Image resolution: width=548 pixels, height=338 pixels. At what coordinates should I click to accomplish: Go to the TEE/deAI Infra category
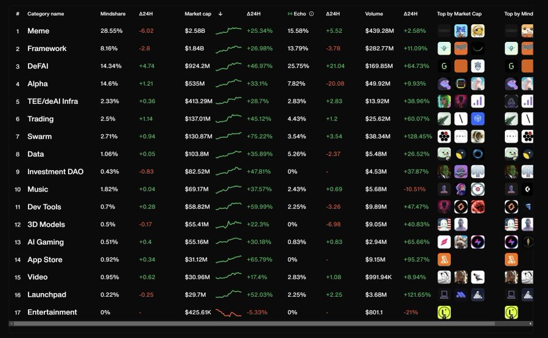tap(52, 102)
